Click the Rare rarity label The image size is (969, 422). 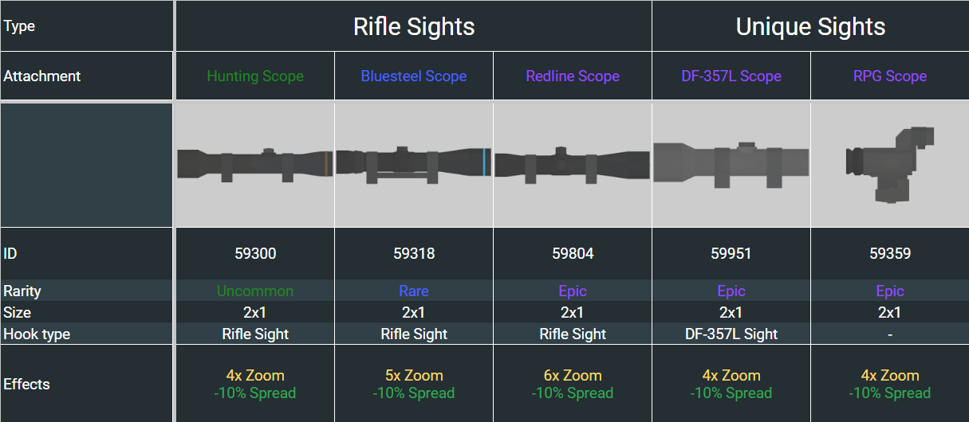click(x=414, y=291)
